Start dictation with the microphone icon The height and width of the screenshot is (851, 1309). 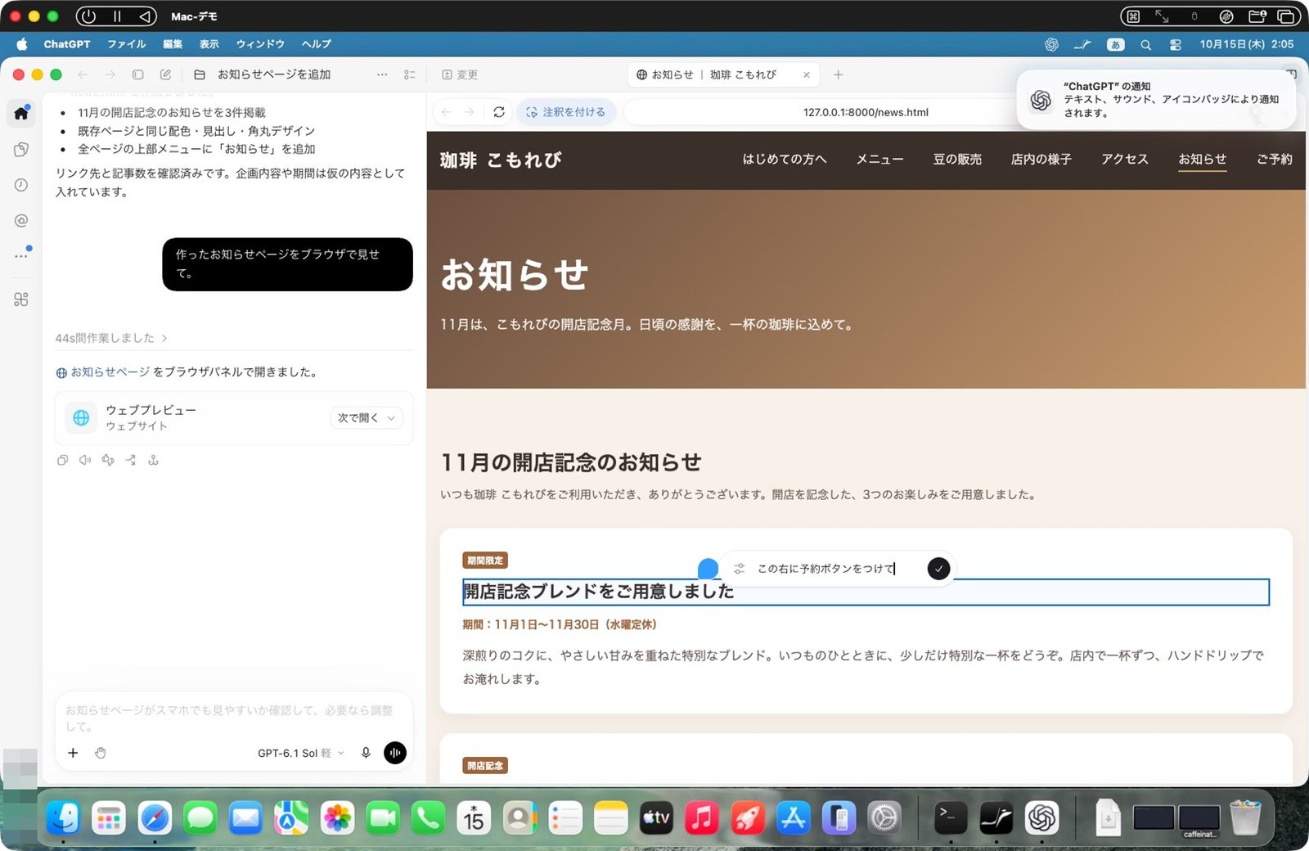click(366, 753)
